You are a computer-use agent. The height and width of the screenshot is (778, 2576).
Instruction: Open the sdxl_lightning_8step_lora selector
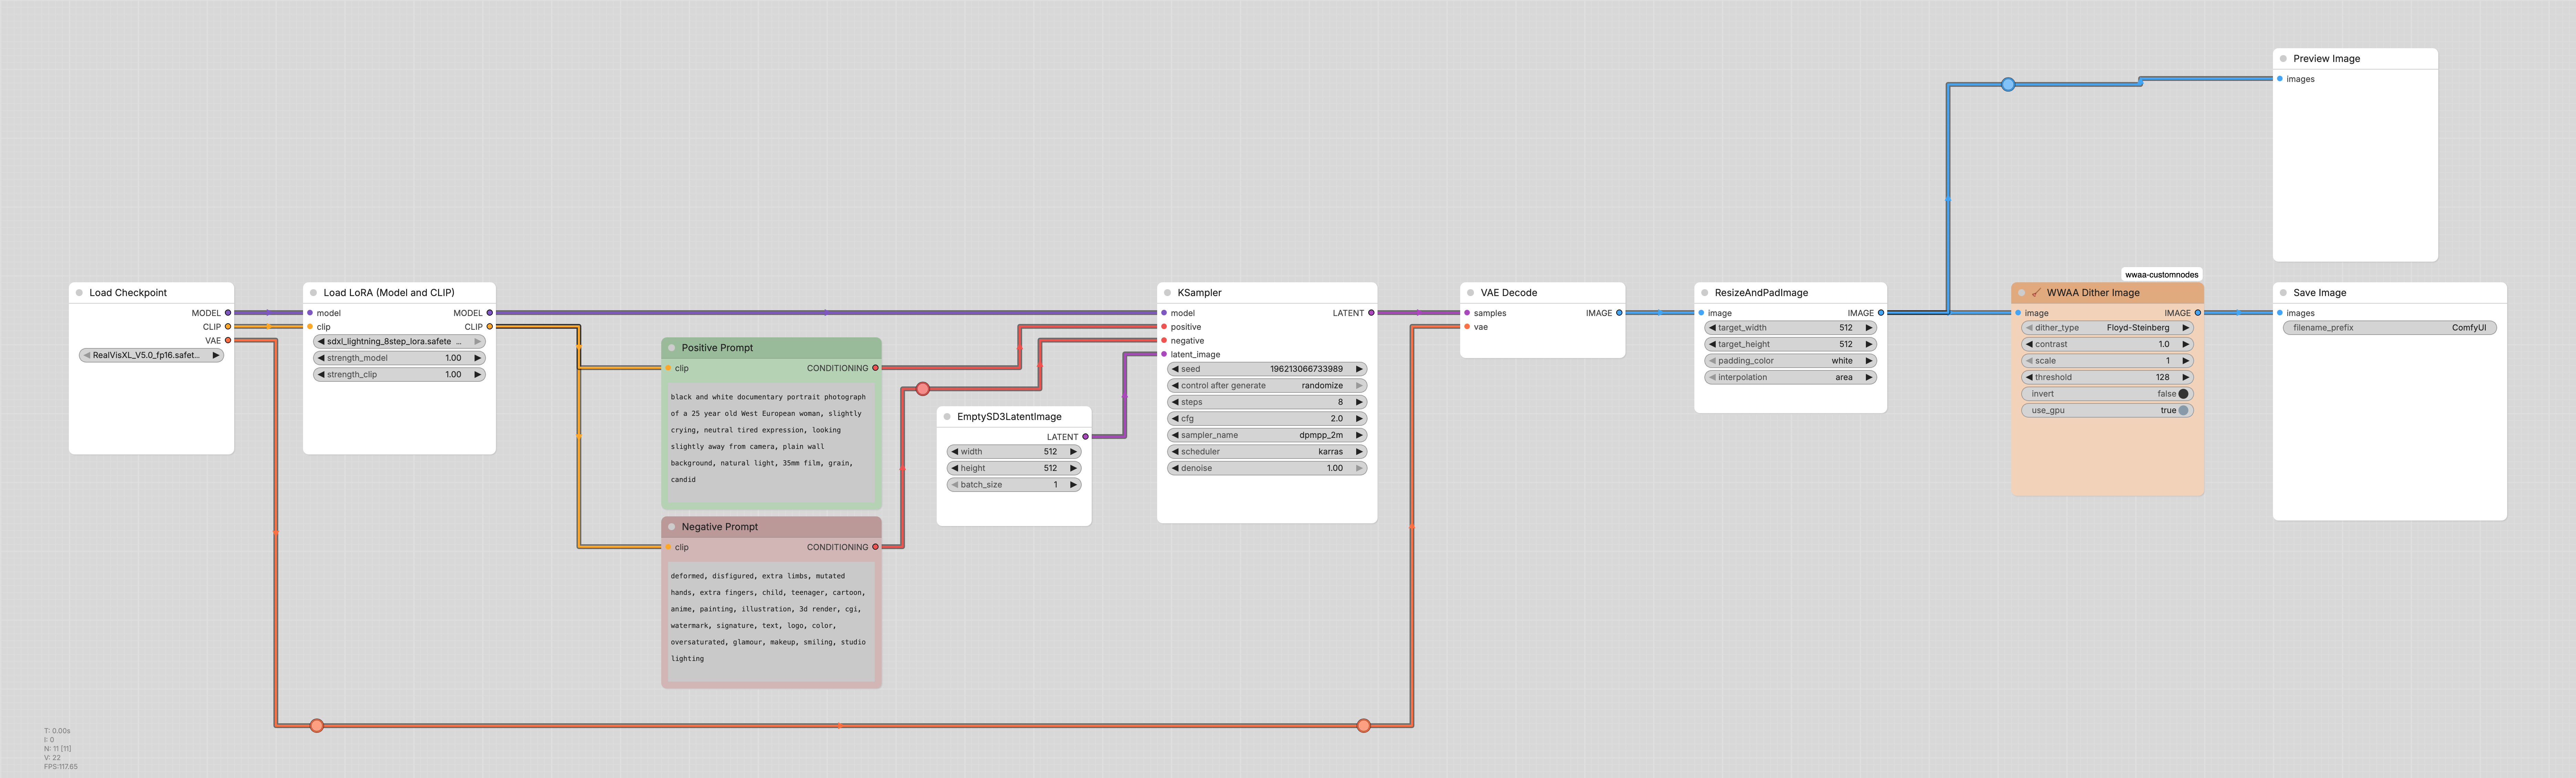point(399,342)
